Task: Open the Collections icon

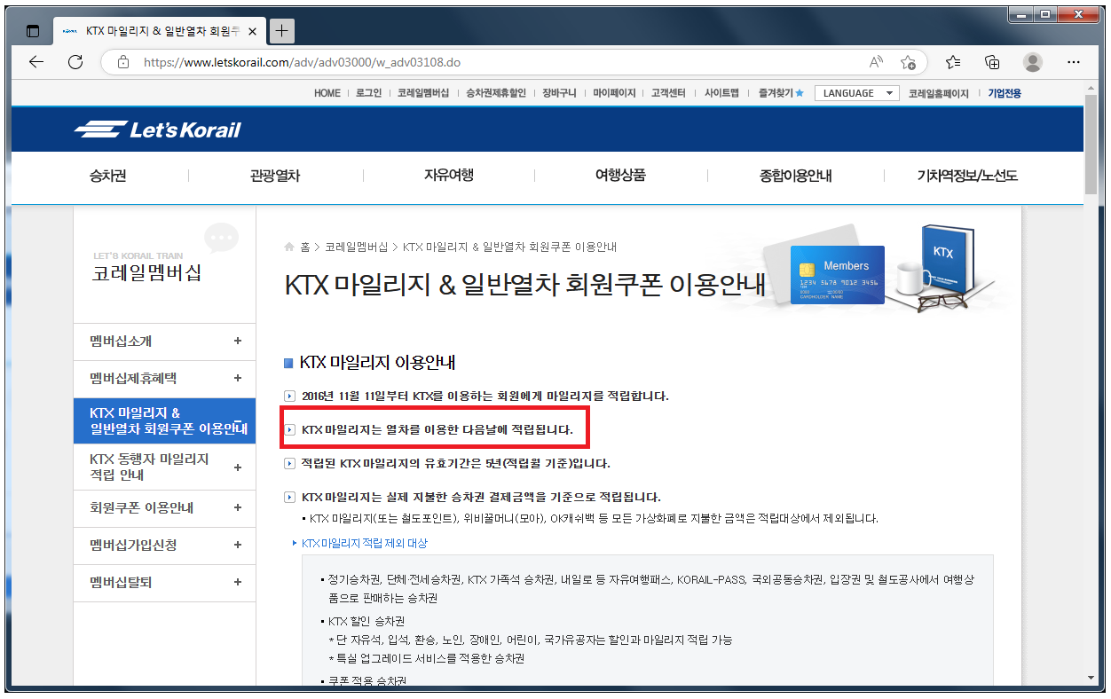Action: [x=992, y=62]
